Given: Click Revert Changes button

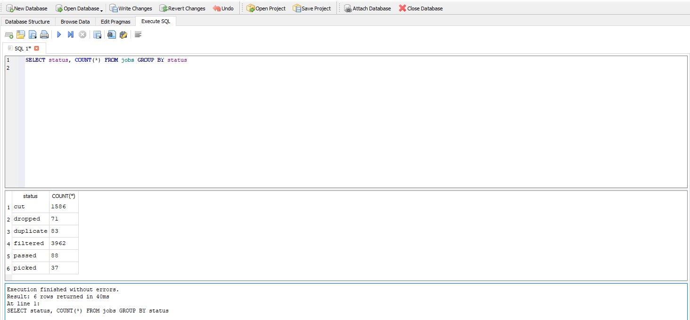Looking at the screenshot, I should tap(182, 8).
